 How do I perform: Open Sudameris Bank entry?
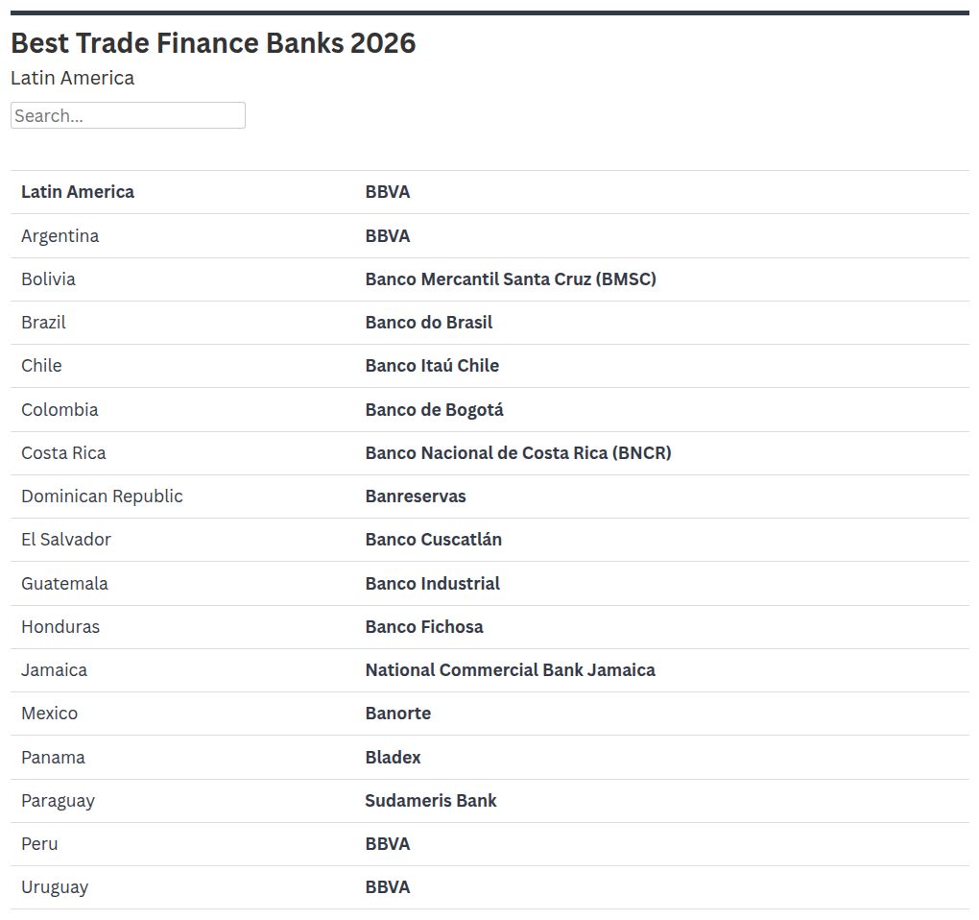click(x=430, y=800)
